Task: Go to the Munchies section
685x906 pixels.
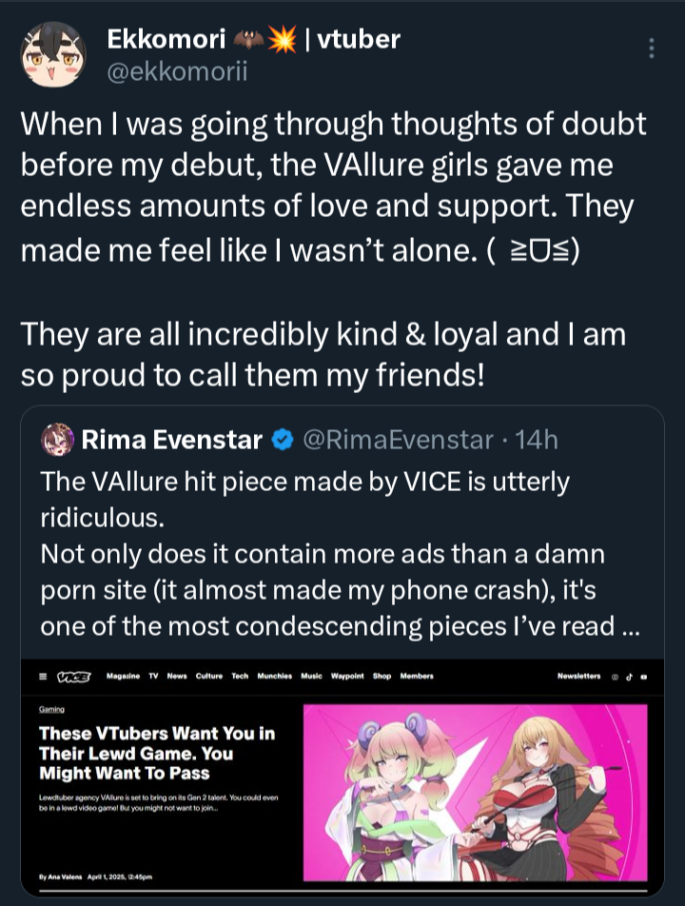Action: pos(274,677)
